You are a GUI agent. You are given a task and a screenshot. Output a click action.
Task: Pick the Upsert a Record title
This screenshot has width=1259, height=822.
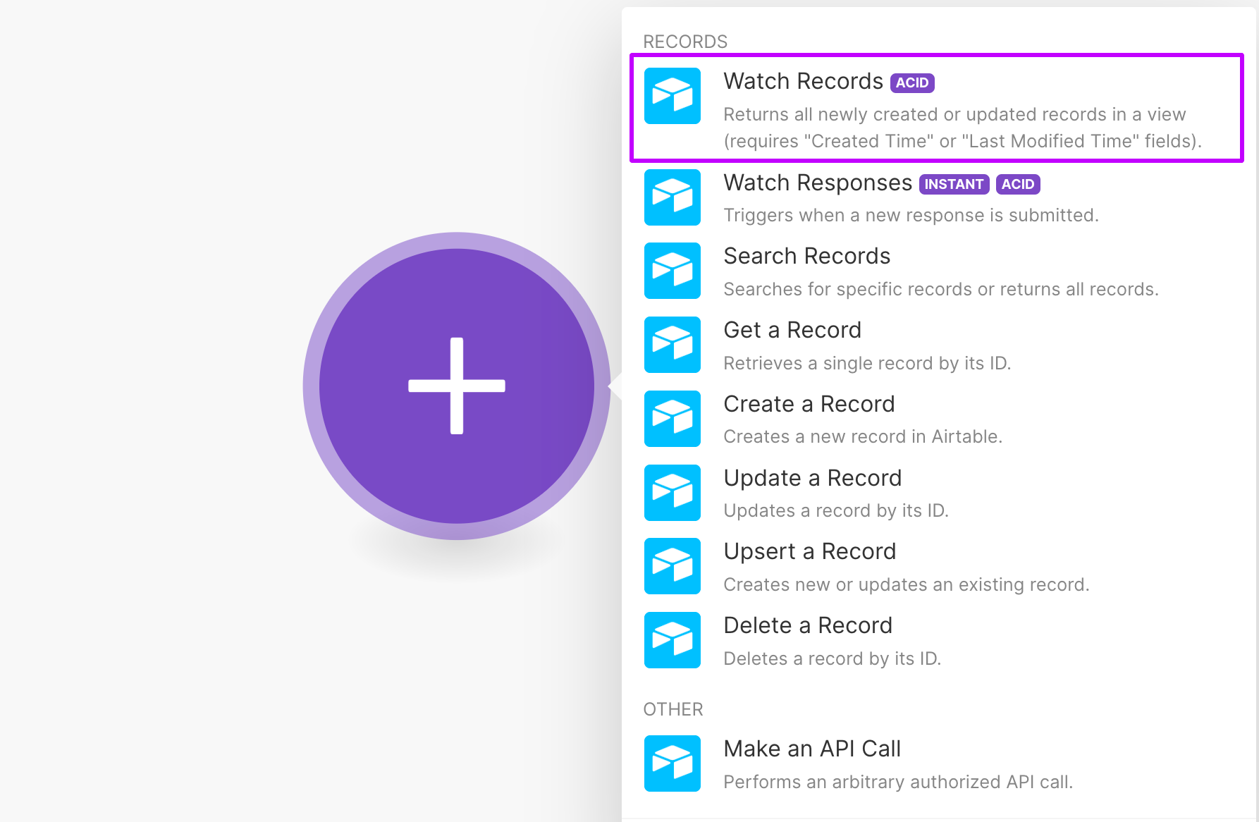[810, 551]
